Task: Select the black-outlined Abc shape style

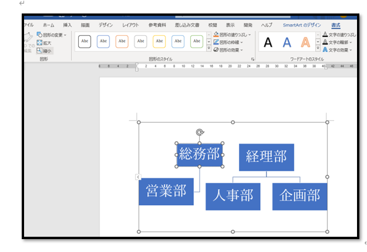Action: [x=85, y=42]
